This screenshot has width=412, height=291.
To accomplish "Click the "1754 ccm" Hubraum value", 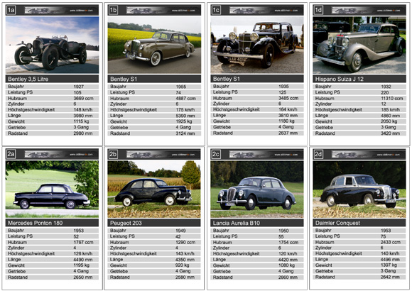I will 288,242.
